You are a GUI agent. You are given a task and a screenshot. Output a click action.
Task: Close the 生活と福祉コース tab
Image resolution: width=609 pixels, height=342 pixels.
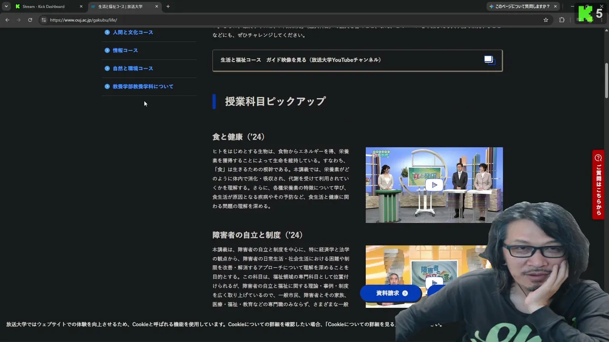[x=157, y=7]
